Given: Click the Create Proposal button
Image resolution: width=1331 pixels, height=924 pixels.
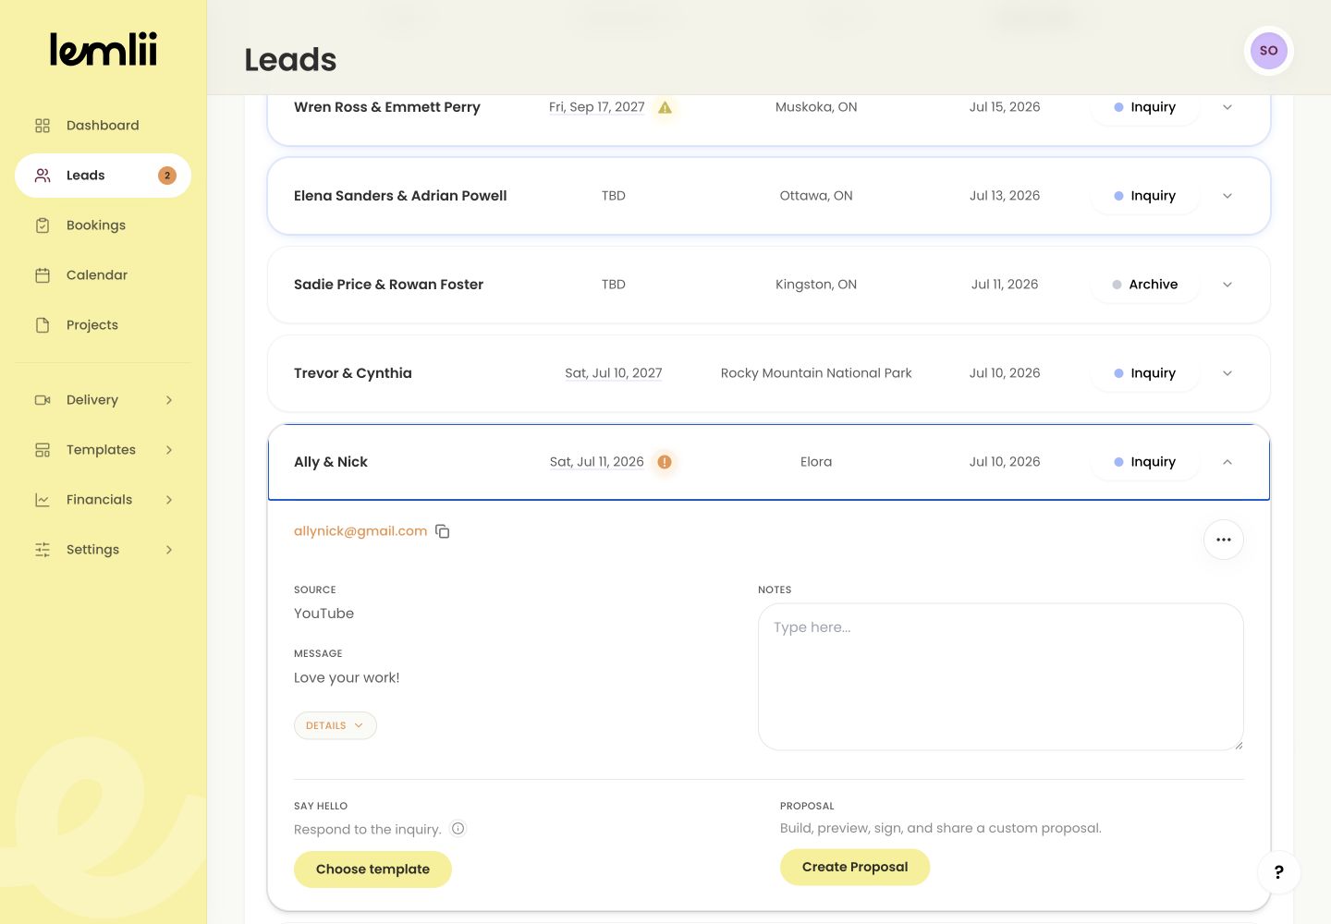Looking at the screenshot, I should (x=855, y=867).
